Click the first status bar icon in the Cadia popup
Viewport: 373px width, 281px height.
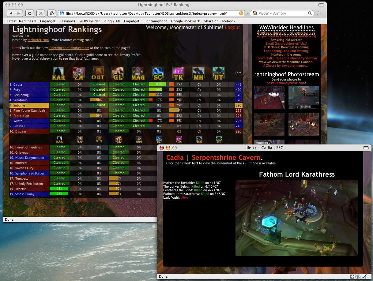coord(352,276)
